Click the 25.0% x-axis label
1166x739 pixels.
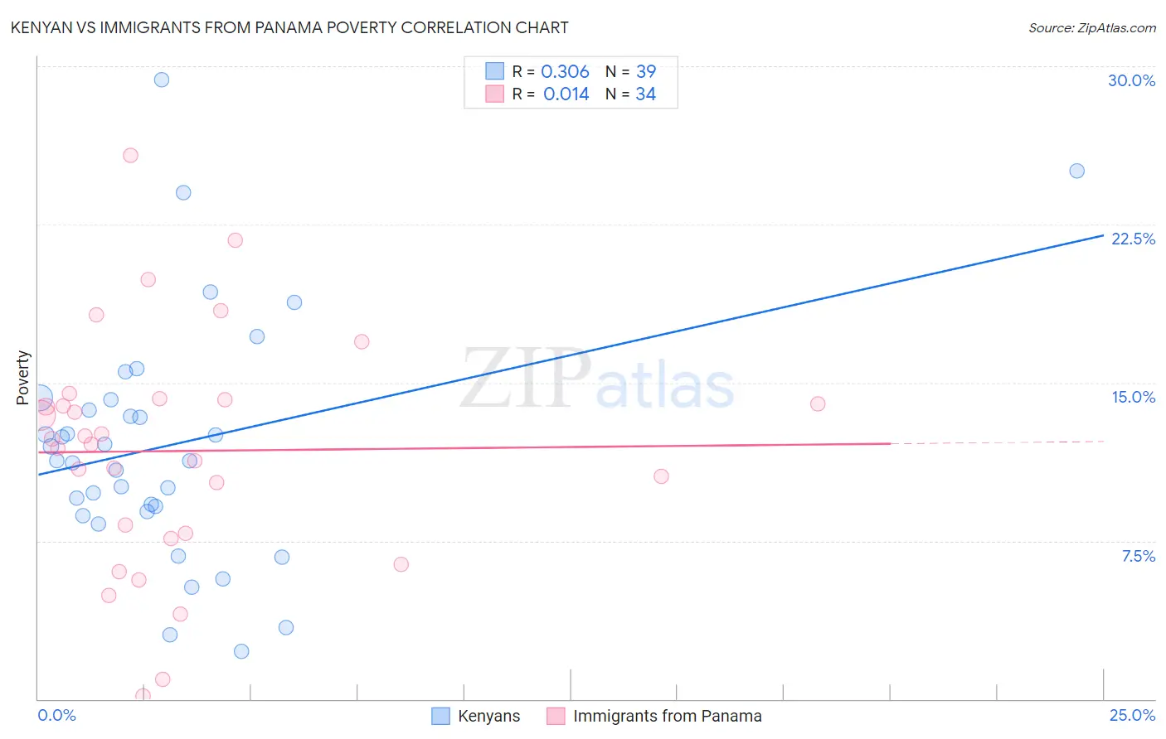[1132, 715]
